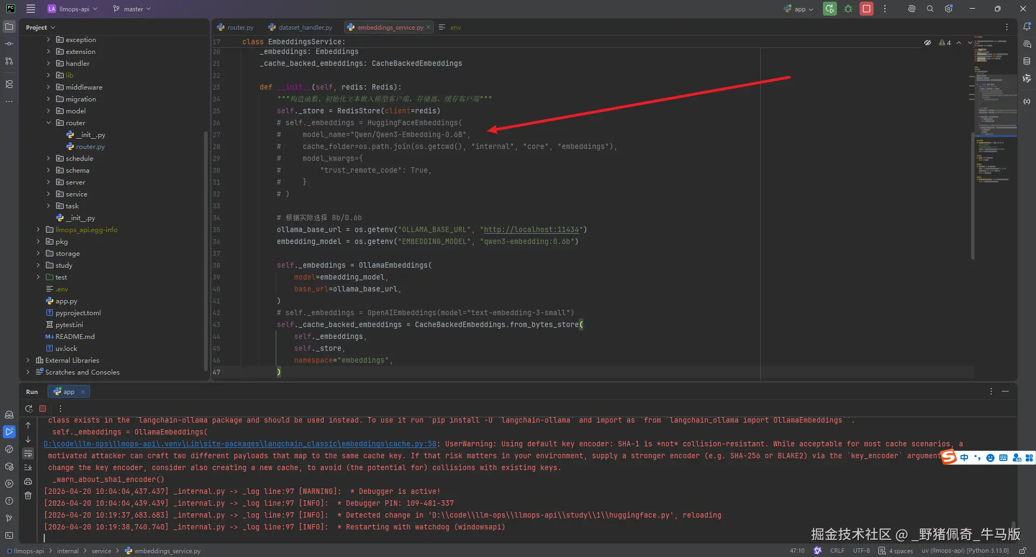Rerun the app using green rerun icon

click(x=830, y=9)
